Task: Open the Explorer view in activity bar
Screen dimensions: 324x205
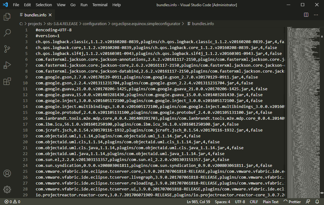Action: point(7,17)
